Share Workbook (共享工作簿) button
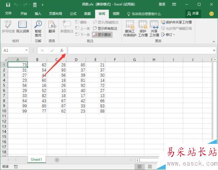Image resolution: width=218 pixels, height=170 pixels. pyautogui.click(x=154, y=28)
